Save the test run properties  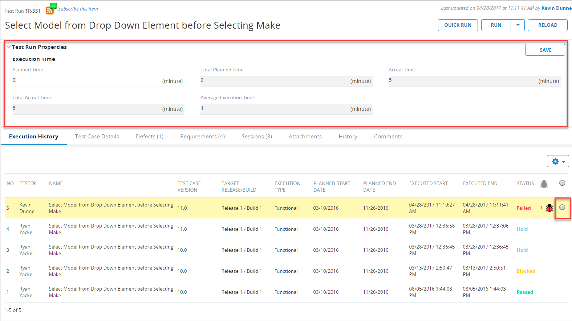[x=545, y=50]
